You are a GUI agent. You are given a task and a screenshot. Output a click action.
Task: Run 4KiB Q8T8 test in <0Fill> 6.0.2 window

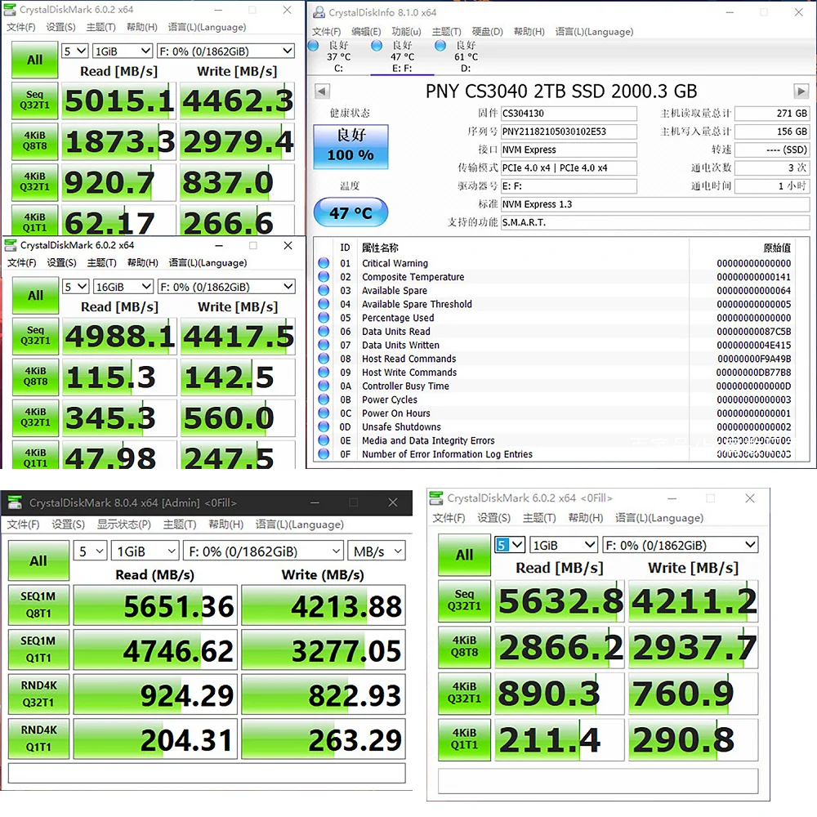[x=464, y=646]
